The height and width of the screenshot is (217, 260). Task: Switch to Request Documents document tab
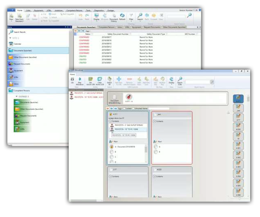(152, 27)
